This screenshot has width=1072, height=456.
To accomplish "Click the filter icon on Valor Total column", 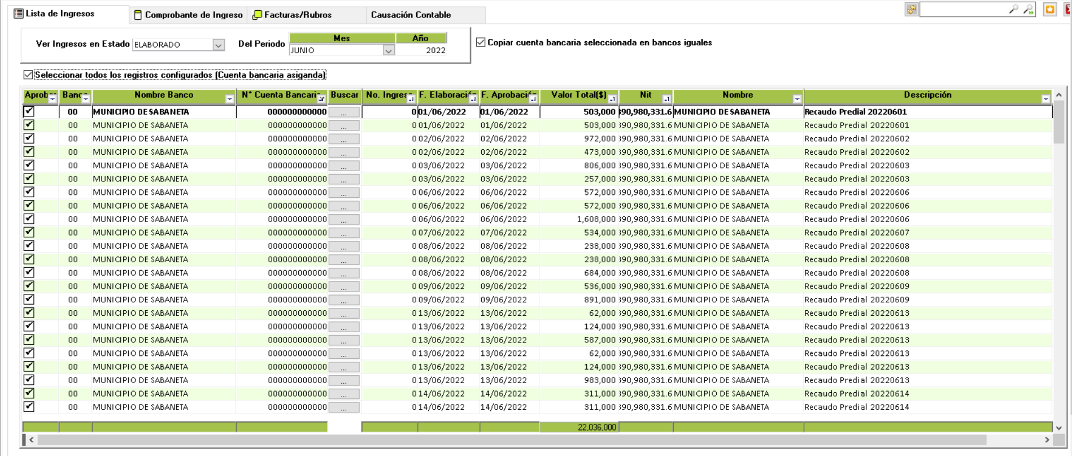I will coord(612,99).
